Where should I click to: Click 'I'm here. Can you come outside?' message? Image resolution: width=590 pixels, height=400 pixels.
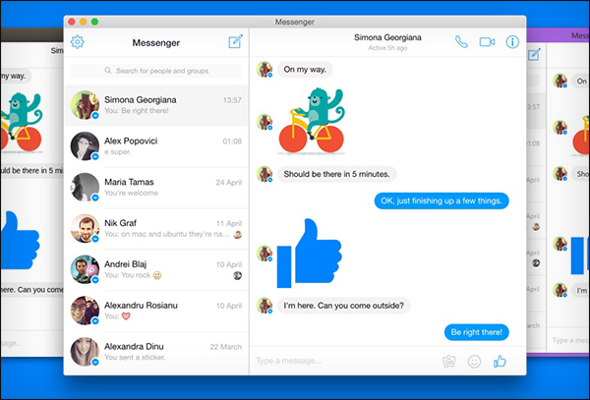(343, 306)
